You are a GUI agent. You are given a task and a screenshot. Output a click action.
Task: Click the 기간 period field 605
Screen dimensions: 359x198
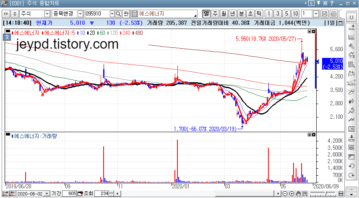point(69,194)
